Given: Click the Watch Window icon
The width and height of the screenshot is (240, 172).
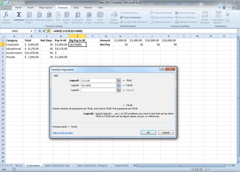Looking at the screenshot, I should point(204,15).
